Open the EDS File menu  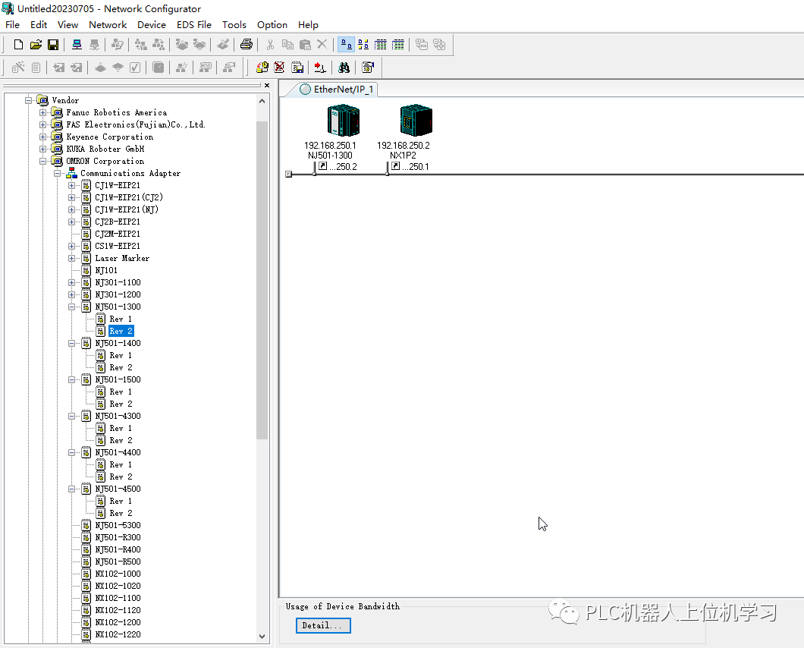point(193,24)
